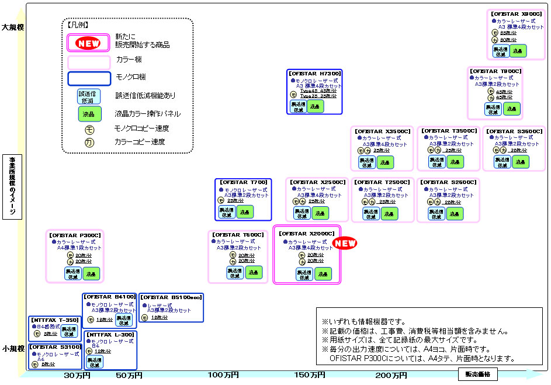551x385 pixels.
Task: Click the 誤送信低減 badge in OFISTAR X3500C card
Action: [x=367, y=162]
